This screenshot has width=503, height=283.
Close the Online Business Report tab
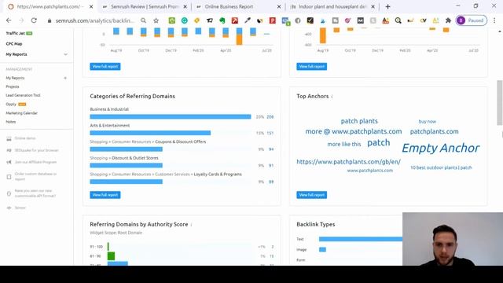279,6
